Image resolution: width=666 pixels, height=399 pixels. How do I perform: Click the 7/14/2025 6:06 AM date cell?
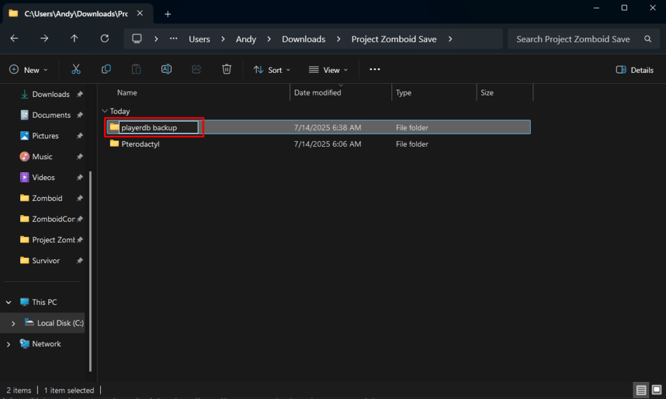(328, 144)
